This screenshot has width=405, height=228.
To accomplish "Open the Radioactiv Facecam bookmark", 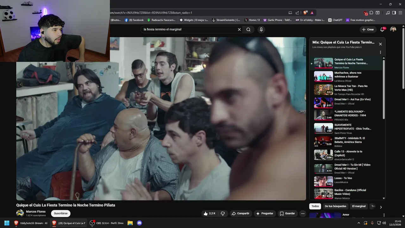I will [x=161, y=20].
